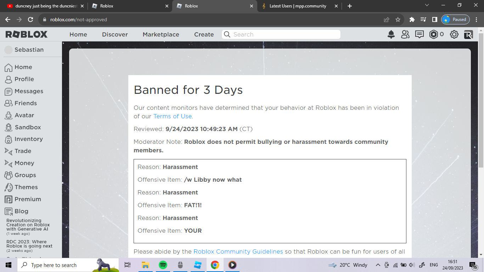Click the Sandbox icon in the sidebar

pos(9,127)
